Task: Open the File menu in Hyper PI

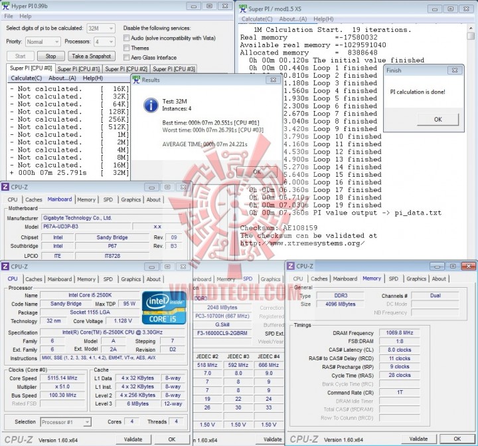Action: pos(9,16)
